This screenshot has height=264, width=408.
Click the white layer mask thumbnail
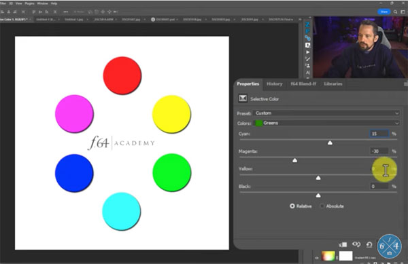pyautogui.click(x=346, y=256)
